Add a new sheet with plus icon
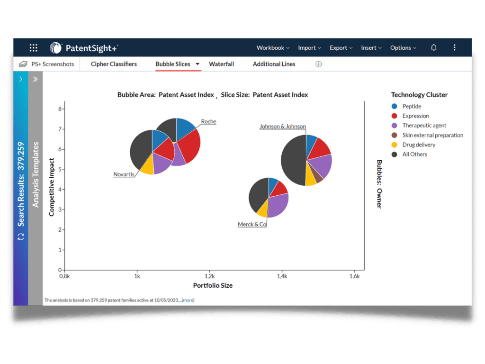This screenshot has height=364, width=485. point(319,64)
